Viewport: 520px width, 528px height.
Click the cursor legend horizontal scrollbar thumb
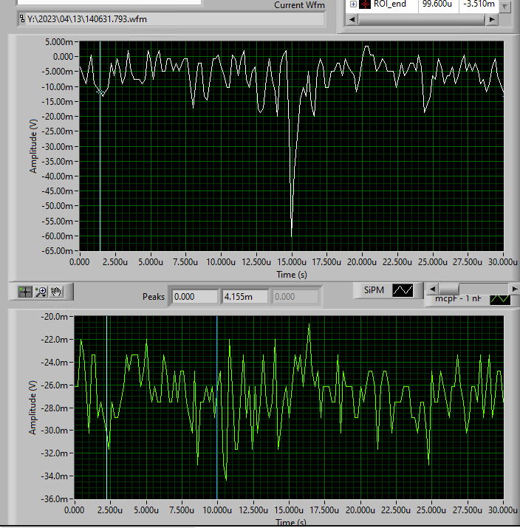422,19
